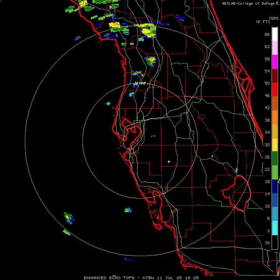The width and height of the screenshot is (280, 280).
Task: Click the '62' legend value
Action: (267, 47)
